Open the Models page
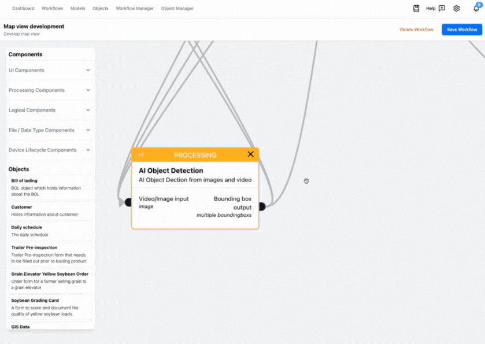Screen dimensions: 485x344 [x=77, y=8]
